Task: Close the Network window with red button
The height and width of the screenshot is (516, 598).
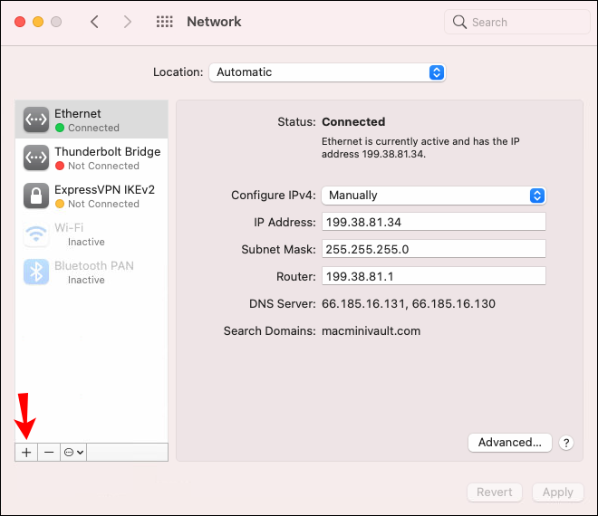Action: tap(20, 22)
